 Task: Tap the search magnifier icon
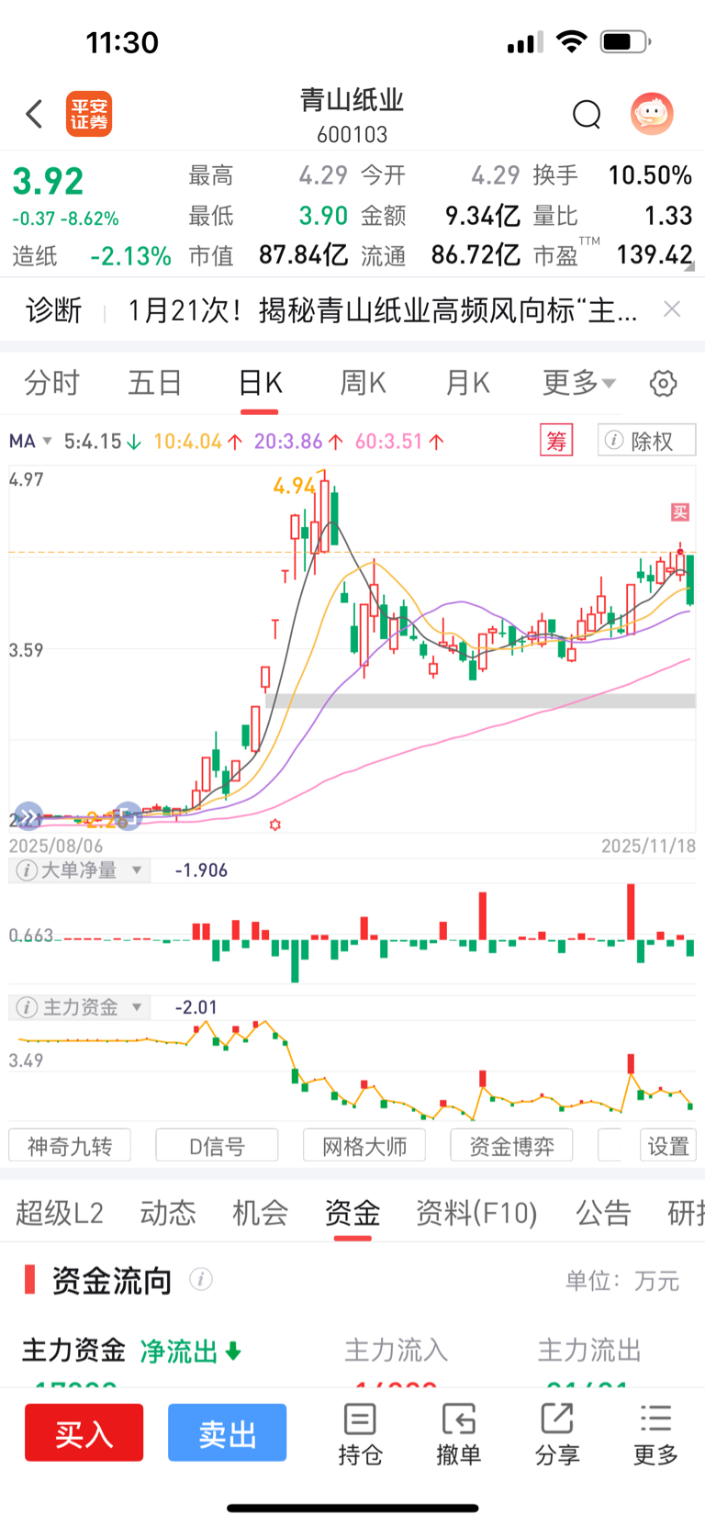point(587,115)
